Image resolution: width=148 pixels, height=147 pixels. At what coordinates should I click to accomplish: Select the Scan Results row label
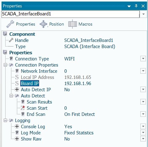coord(39,102)
